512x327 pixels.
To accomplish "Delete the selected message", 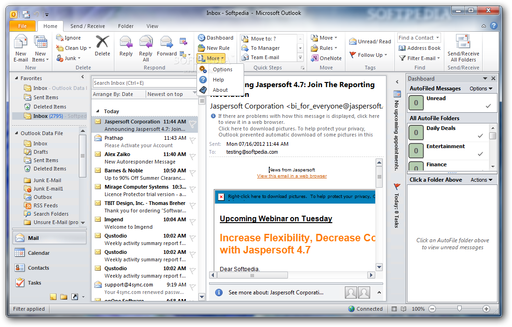I will tap(102, 46).
